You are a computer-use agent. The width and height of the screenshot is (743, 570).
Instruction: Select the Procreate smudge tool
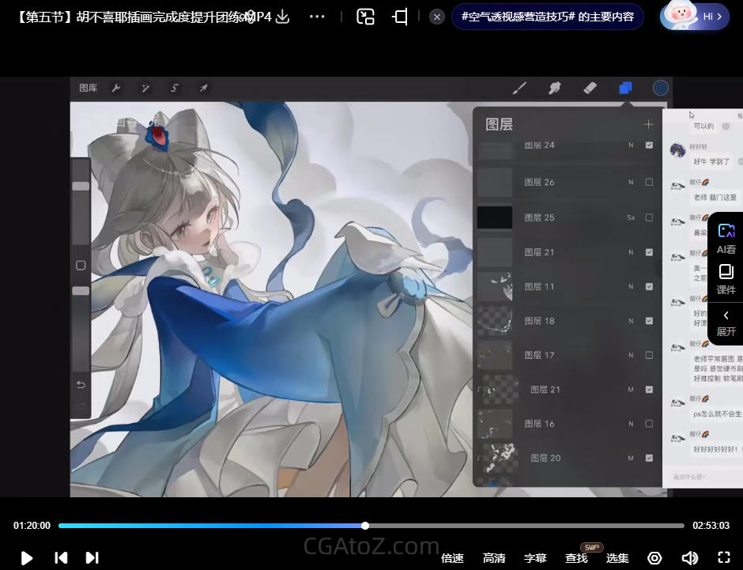click(555, 88)
